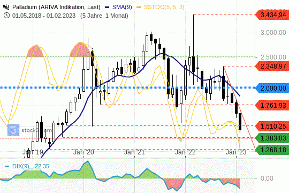Click the Palladium (ARIVA Indikation, Last) title

point(56,7)
